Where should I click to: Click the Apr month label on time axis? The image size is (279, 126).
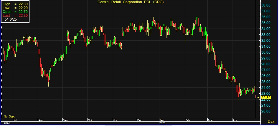235,120
